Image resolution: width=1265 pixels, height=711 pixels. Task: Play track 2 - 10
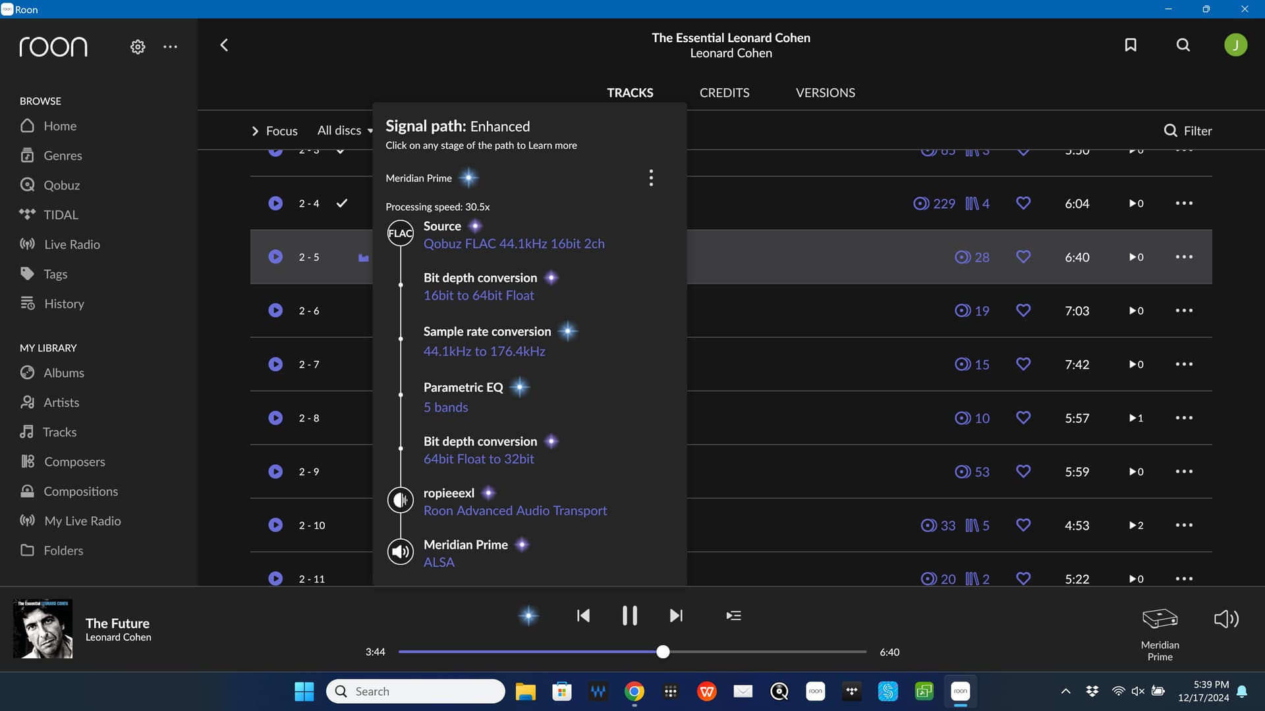[x=275, y=525]
